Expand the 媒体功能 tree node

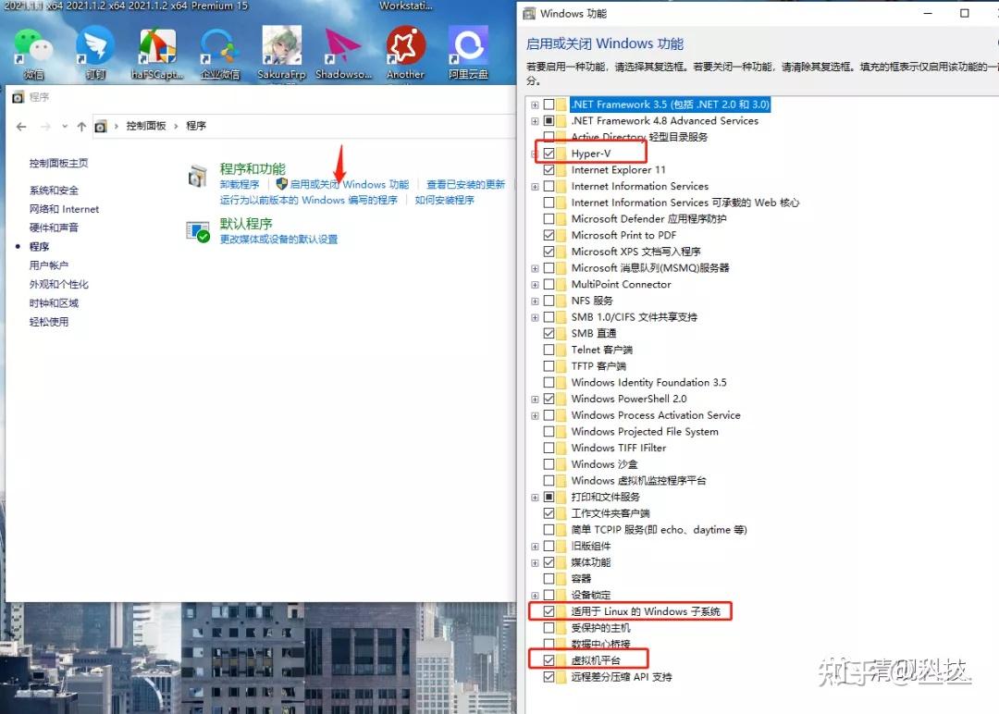click(x=535, y=561)
